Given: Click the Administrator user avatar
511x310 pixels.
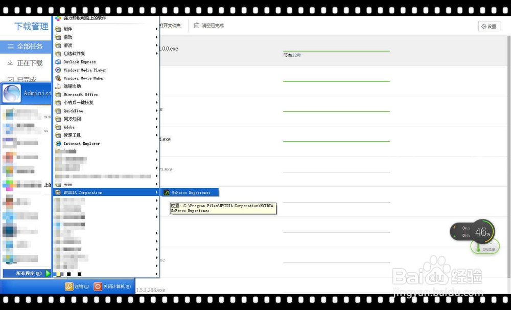Looking at the screenshot, I should tap(12, 93).
